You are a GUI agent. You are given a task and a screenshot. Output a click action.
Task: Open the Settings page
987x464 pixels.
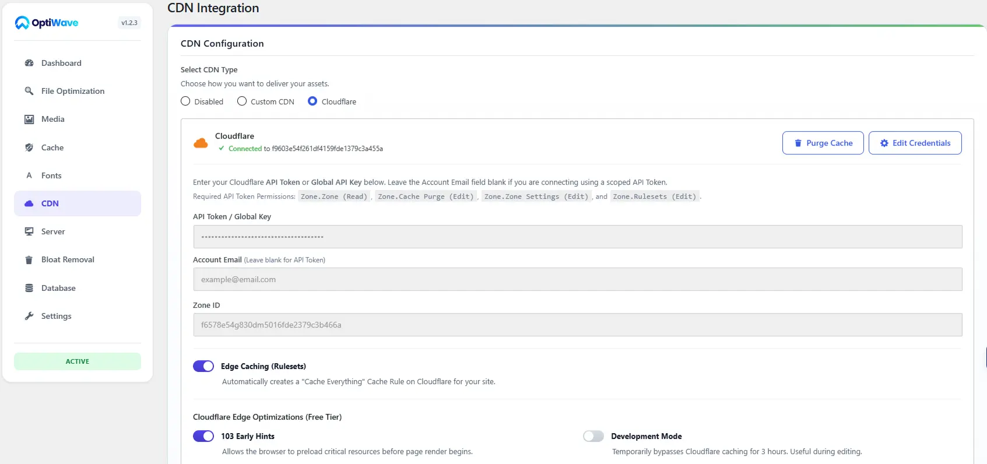(78, 316)
